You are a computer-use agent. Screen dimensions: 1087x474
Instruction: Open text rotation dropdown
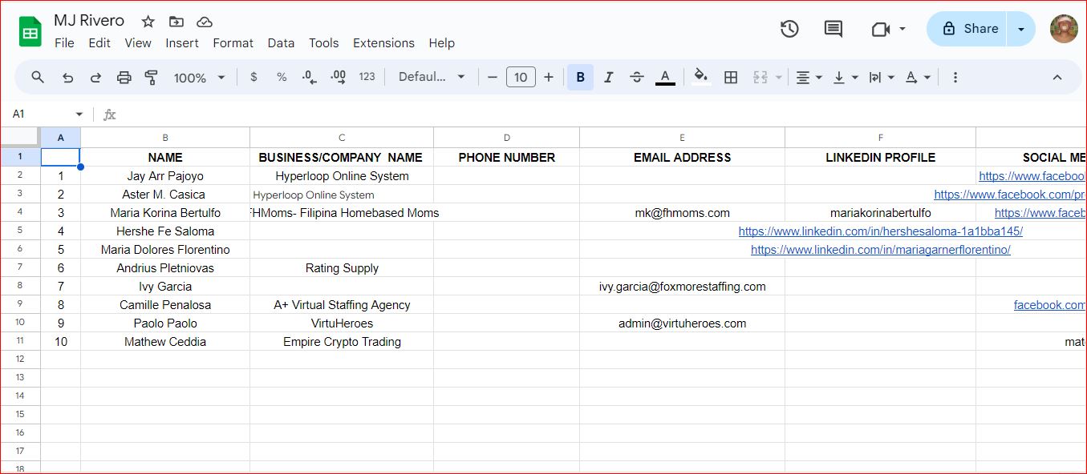coord(919,77)
